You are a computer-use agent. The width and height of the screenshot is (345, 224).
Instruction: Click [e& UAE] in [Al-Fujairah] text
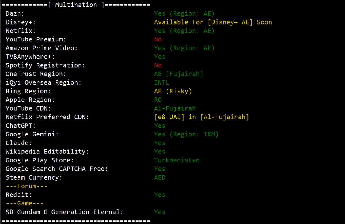coord(202,117)
